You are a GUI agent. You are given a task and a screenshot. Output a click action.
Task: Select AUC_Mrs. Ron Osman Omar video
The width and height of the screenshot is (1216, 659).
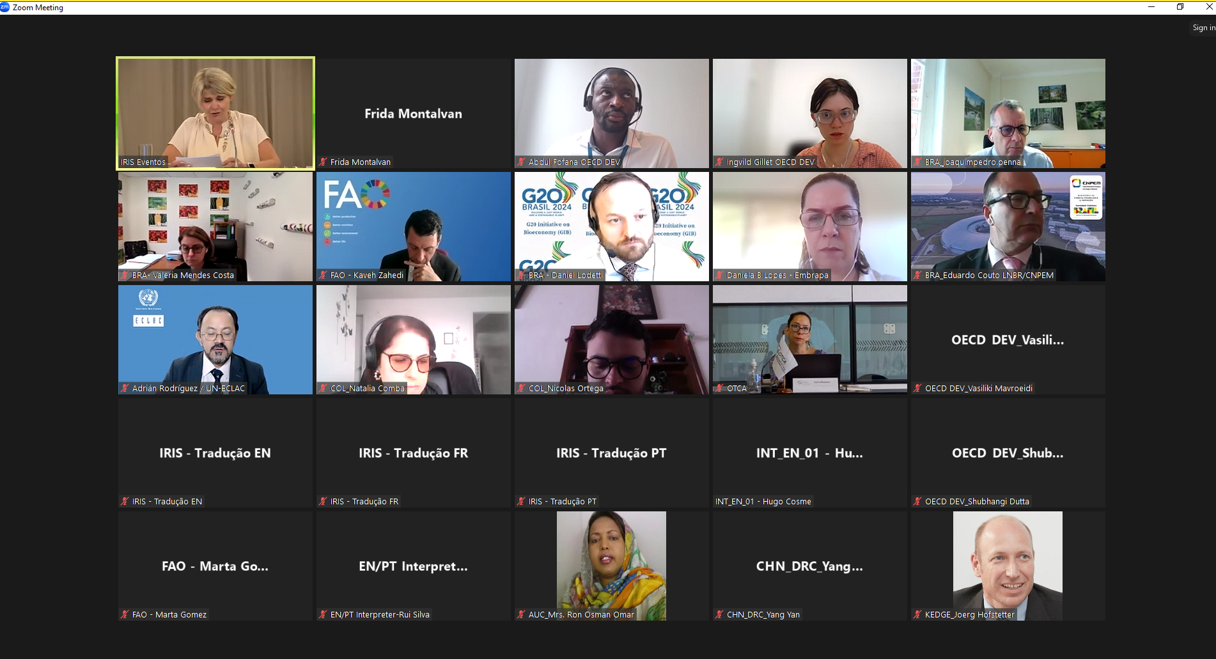[x=612, y=566]
